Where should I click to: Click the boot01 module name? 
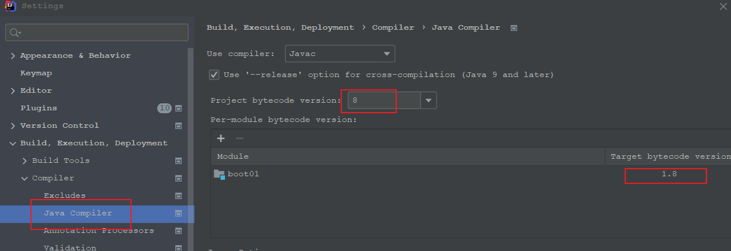point(244,174)
